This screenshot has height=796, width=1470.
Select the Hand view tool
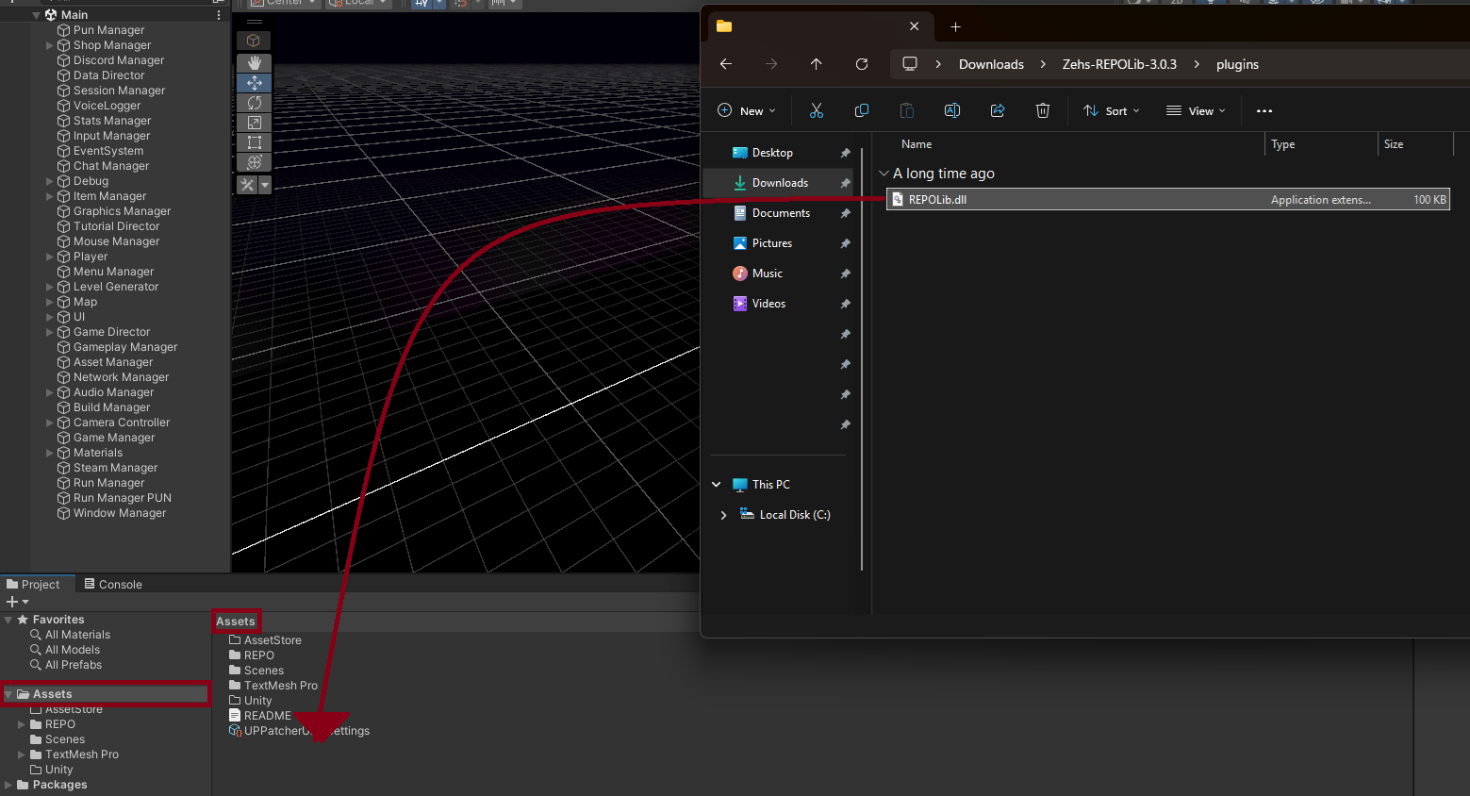253,62
